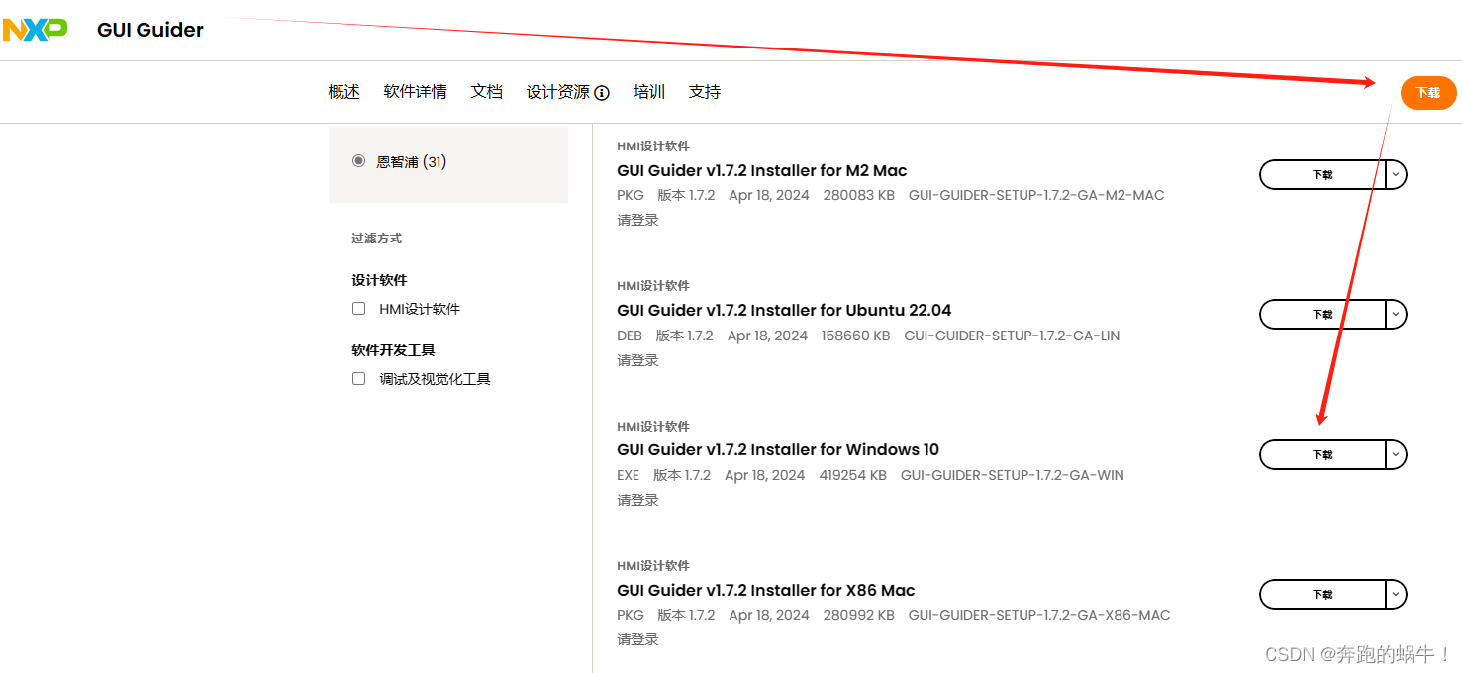
Task: Download the M2 Mac installer
Action: pos(1322,174)
